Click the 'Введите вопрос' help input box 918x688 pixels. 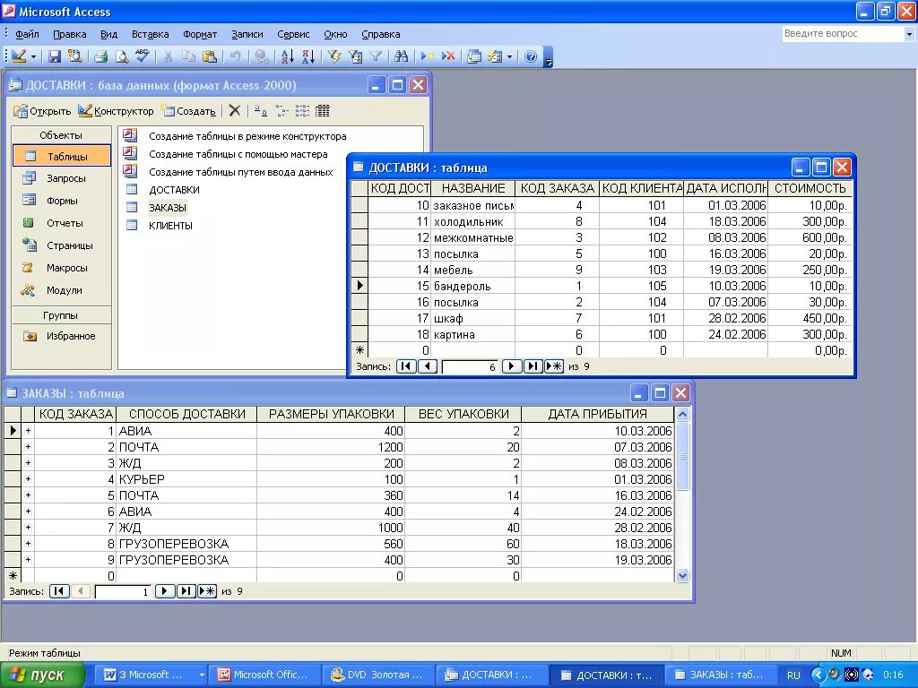tap(843, 34)
